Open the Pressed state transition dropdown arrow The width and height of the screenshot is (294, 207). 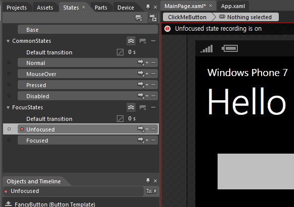pyautogui.click(x=147, y=85)
